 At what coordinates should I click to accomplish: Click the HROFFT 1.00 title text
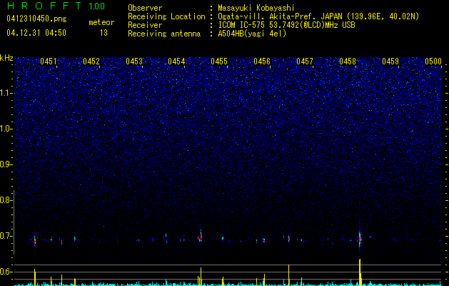(56, 6)
